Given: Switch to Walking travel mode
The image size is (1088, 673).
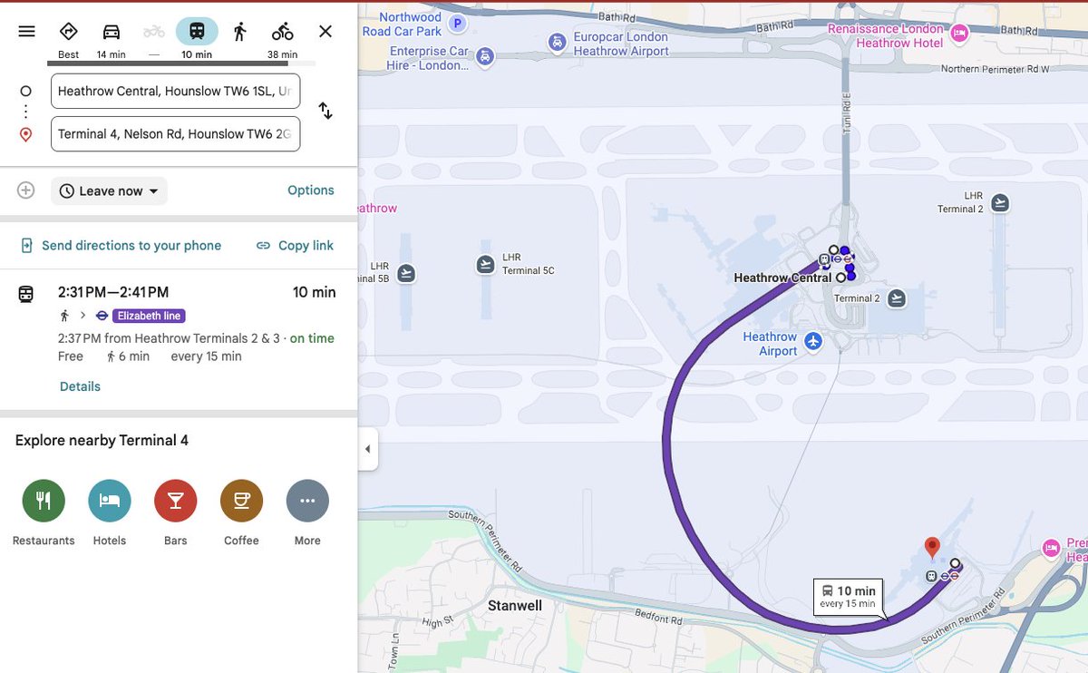Looking at the screenshot, I should (239, 32).
